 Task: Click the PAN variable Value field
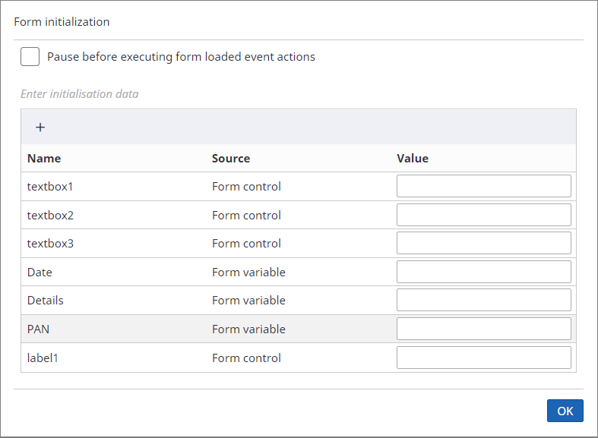click(483, 329)
